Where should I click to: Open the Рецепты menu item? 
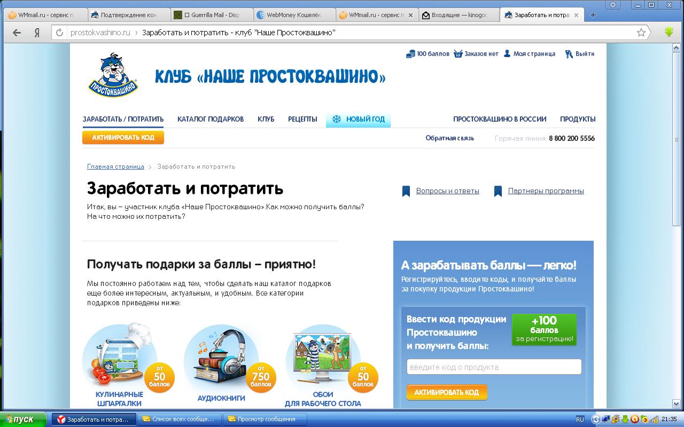(302, 119)
